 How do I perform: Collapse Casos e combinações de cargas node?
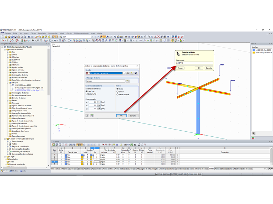[x=5, y=139]
